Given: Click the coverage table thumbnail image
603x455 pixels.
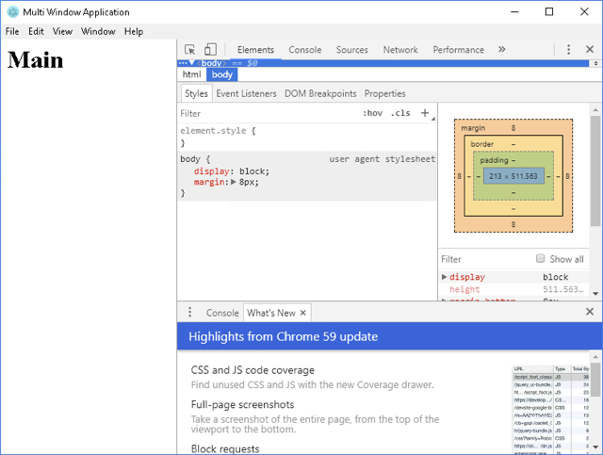Looking at the screenshot, I should (550, 408).
